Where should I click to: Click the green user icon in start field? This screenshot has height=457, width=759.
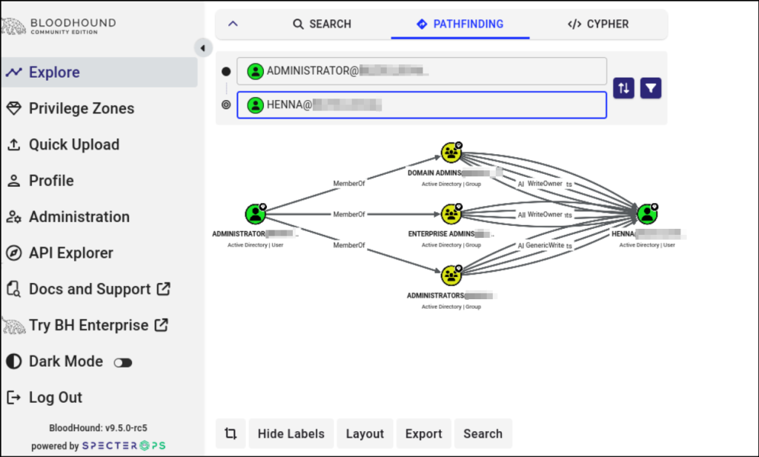tap(255, 71)
